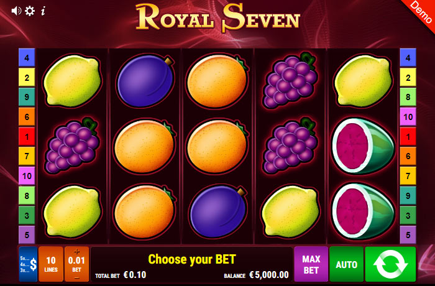Click the grapes in the first reel
Image resolution: width=435 pixels, height=286 pixels.
coord(72,145)
